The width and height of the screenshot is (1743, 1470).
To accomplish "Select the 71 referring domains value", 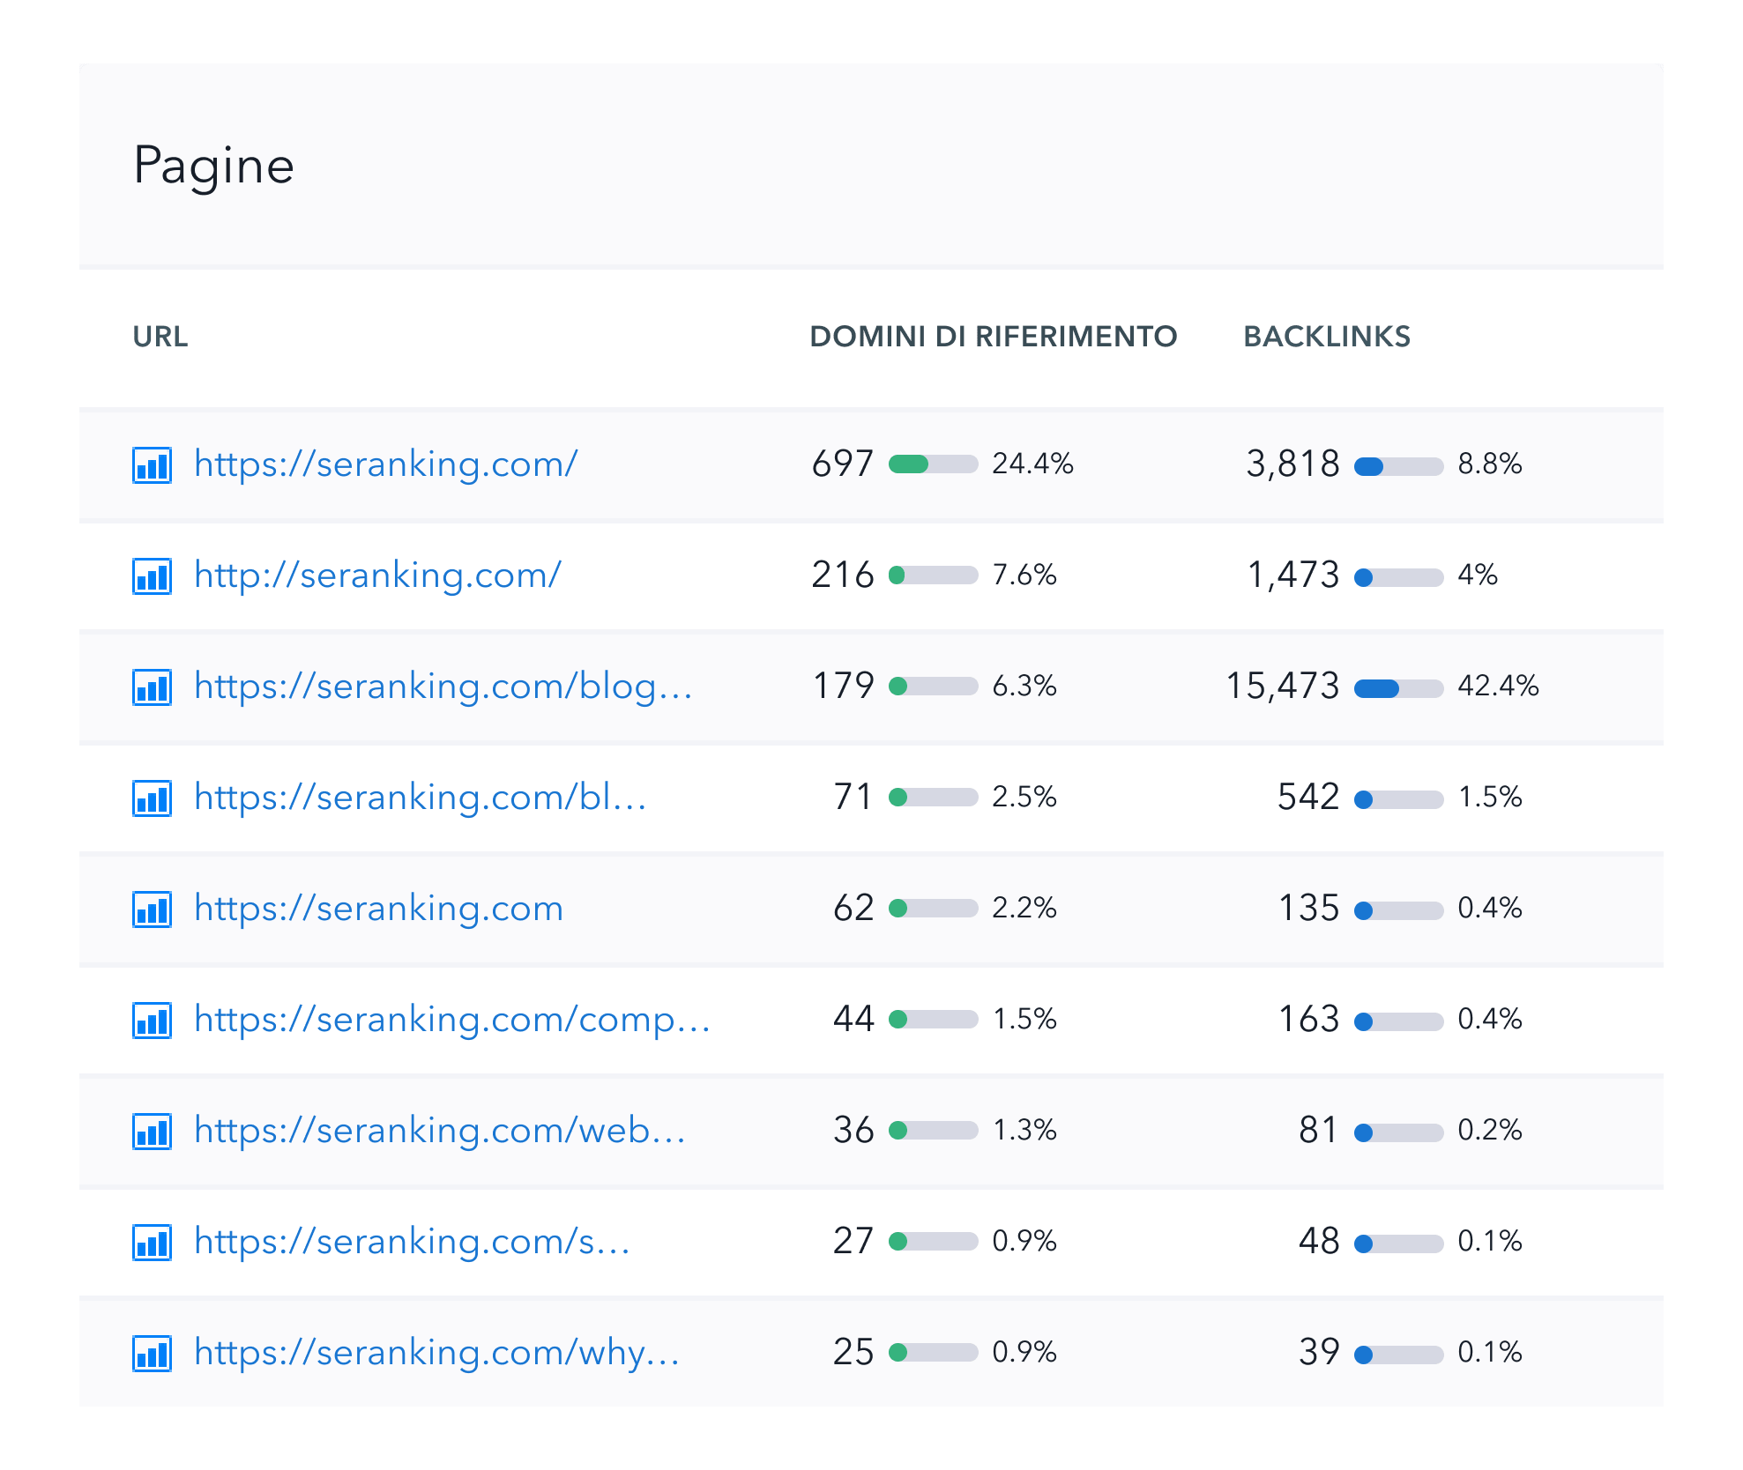I will 853,798.
